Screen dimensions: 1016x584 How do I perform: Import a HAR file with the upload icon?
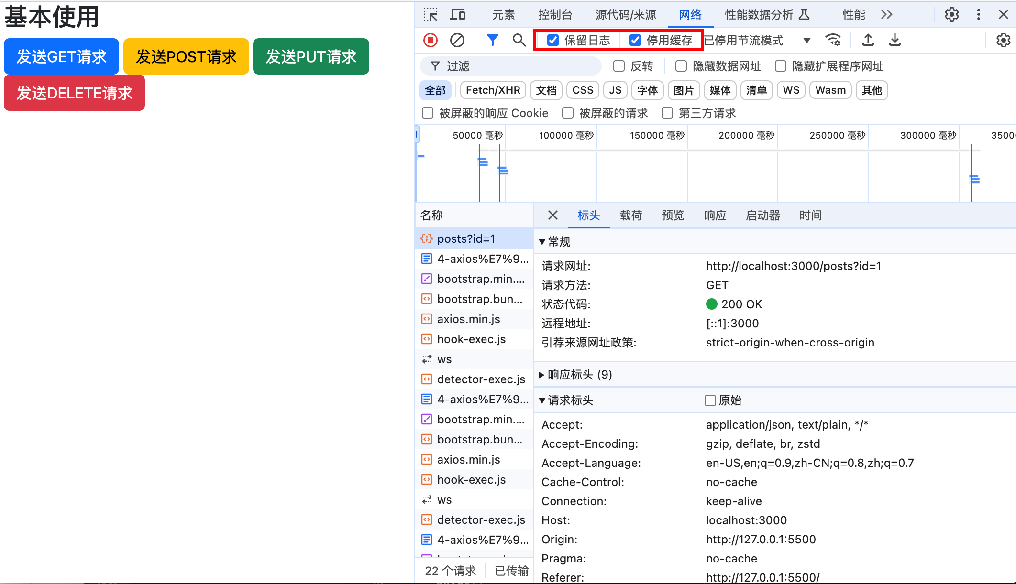pos(868,40)
